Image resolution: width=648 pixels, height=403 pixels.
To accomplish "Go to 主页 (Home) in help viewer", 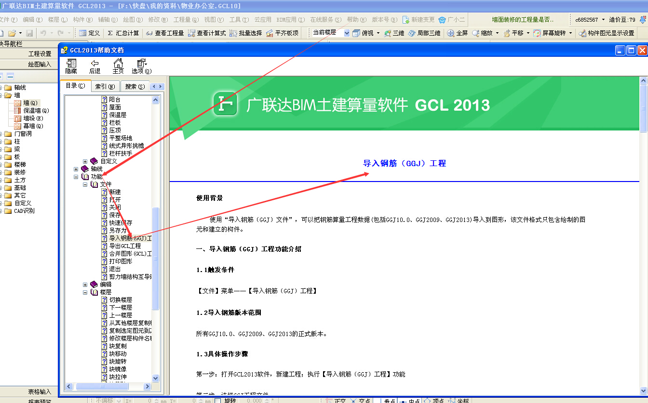I will point(118,66).
